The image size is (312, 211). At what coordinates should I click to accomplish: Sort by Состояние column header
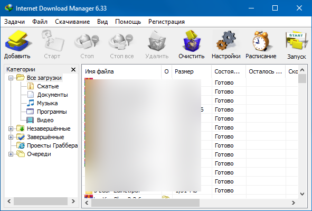[229, 71]
